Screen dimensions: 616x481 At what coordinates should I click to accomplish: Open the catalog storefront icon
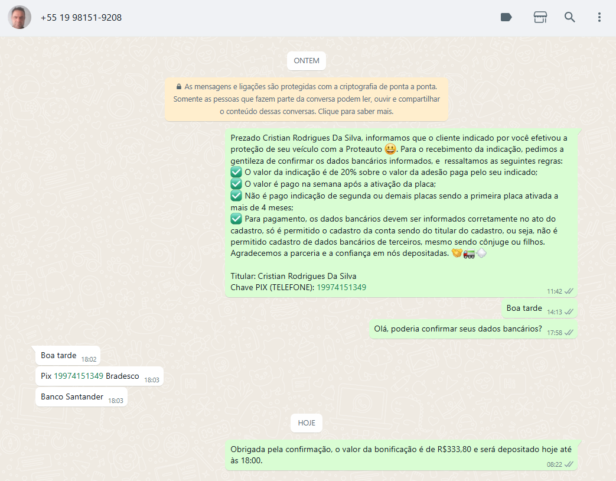click(540, 17)
